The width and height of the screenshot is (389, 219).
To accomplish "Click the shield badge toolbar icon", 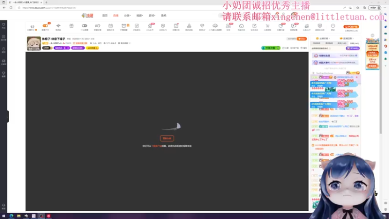I will [x=320, y=26].
